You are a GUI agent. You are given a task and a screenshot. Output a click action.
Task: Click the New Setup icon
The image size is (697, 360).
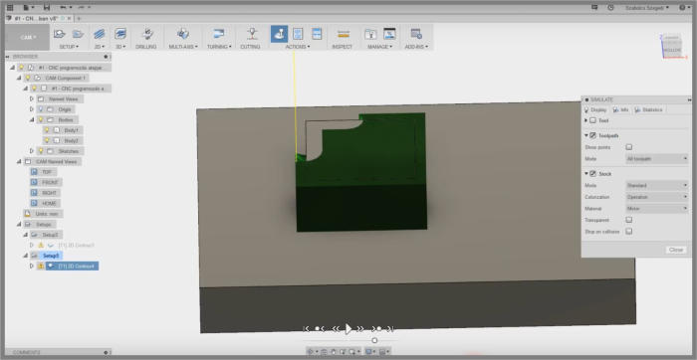click(x=60, y=34)
